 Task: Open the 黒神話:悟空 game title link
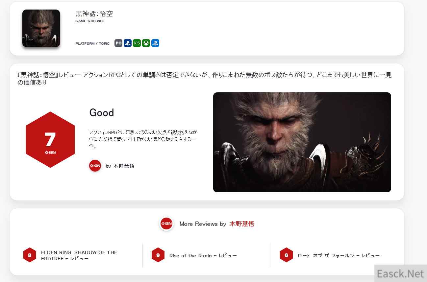pos(94,13)
